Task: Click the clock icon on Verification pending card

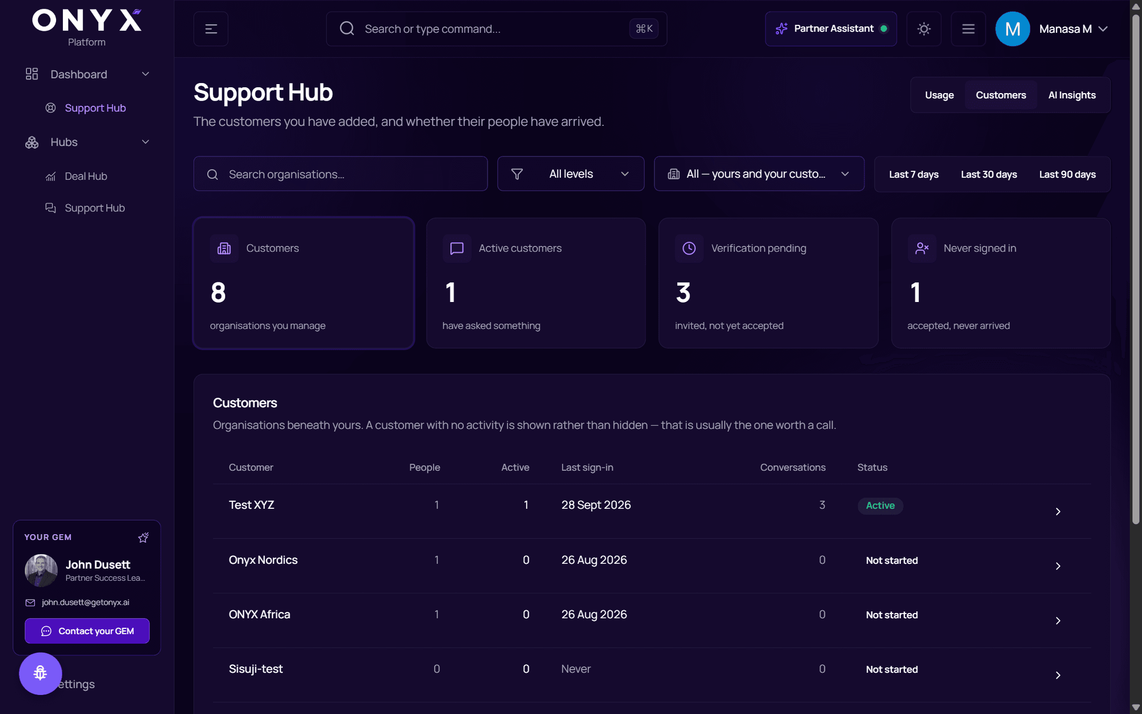Action: click(x=689, y=249)
